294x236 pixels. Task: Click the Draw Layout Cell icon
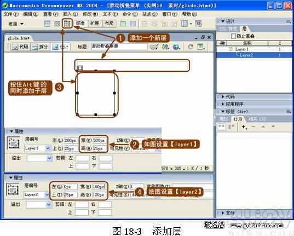coord(133,24)
